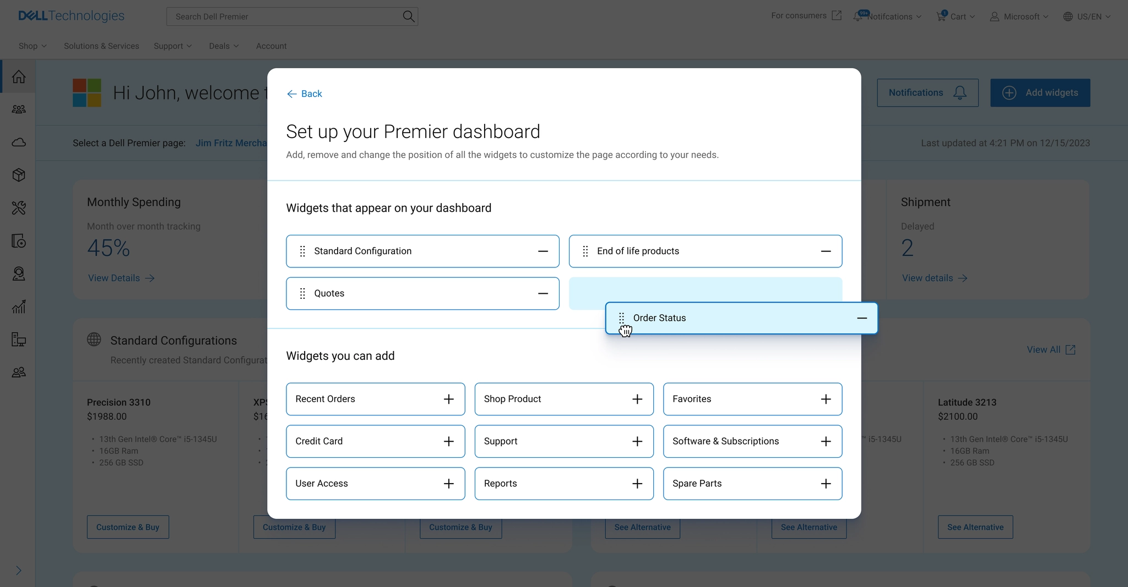The height and width of the screenshot is (587, 1128).
Task: Add the User Access widget
Action: [449, 484]
